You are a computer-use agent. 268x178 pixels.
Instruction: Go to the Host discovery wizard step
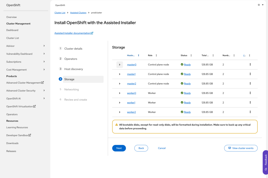73,69
